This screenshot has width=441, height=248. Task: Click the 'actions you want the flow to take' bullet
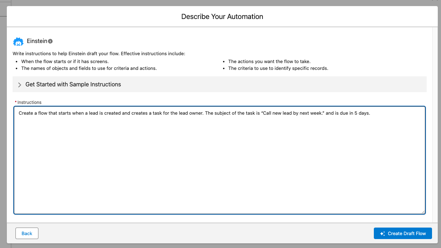point(269,62)
